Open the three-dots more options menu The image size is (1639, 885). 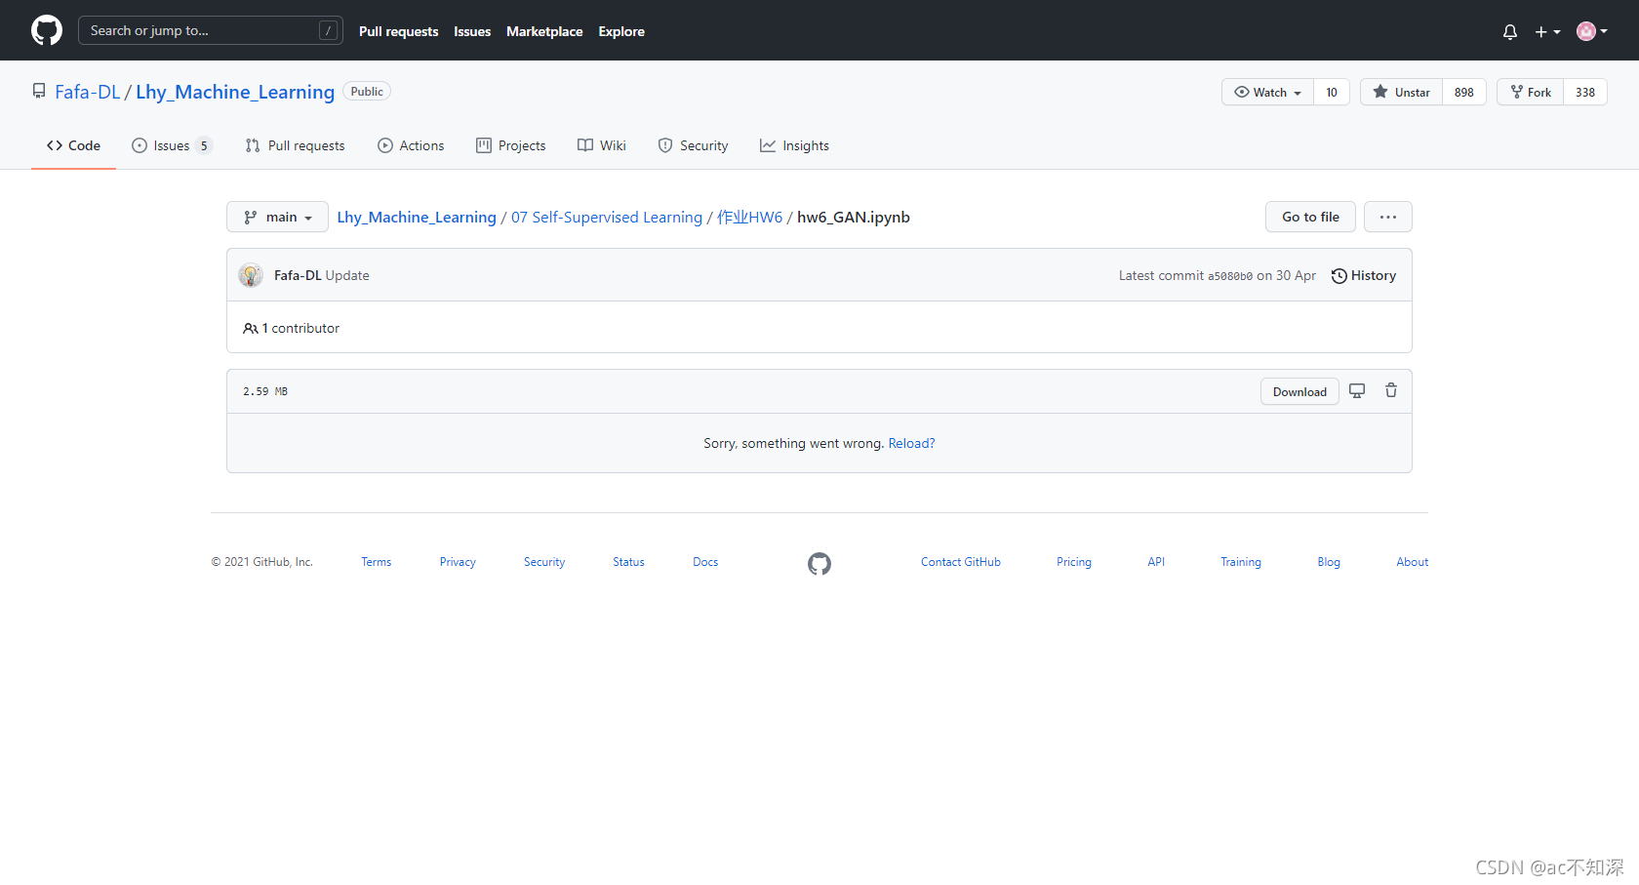point(1388,217)
